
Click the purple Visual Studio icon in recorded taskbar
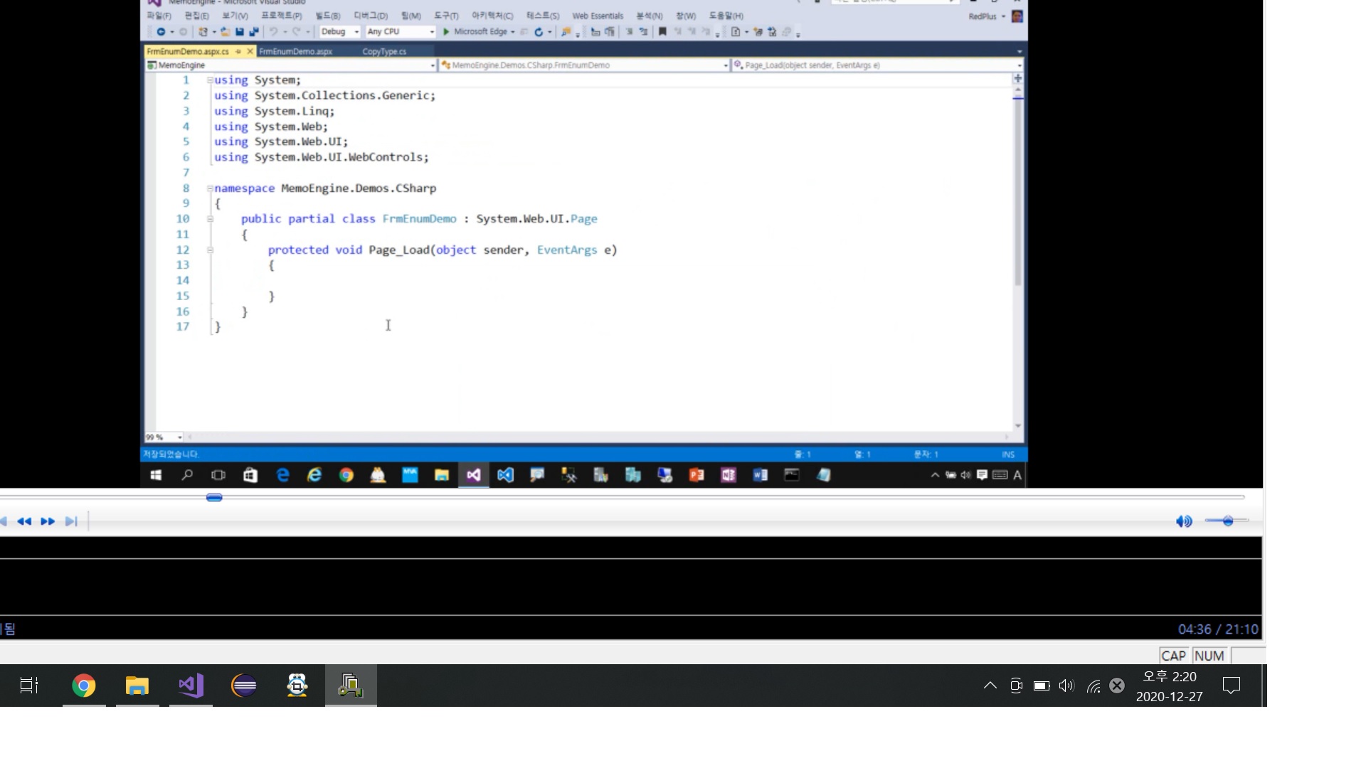tap(474, 475)
